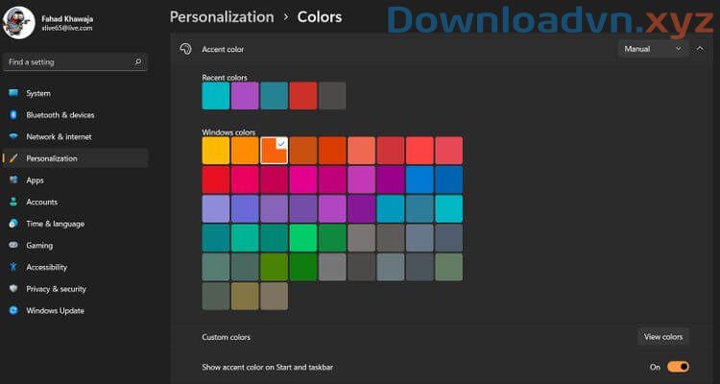Go back via Personalization breadcrumb
The height and width of the screenshot is (384, 720).
point(222,17)
